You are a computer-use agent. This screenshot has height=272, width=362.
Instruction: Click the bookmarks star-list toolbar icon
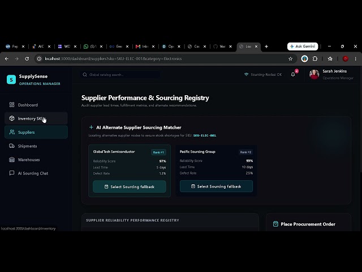coord(330,59)
